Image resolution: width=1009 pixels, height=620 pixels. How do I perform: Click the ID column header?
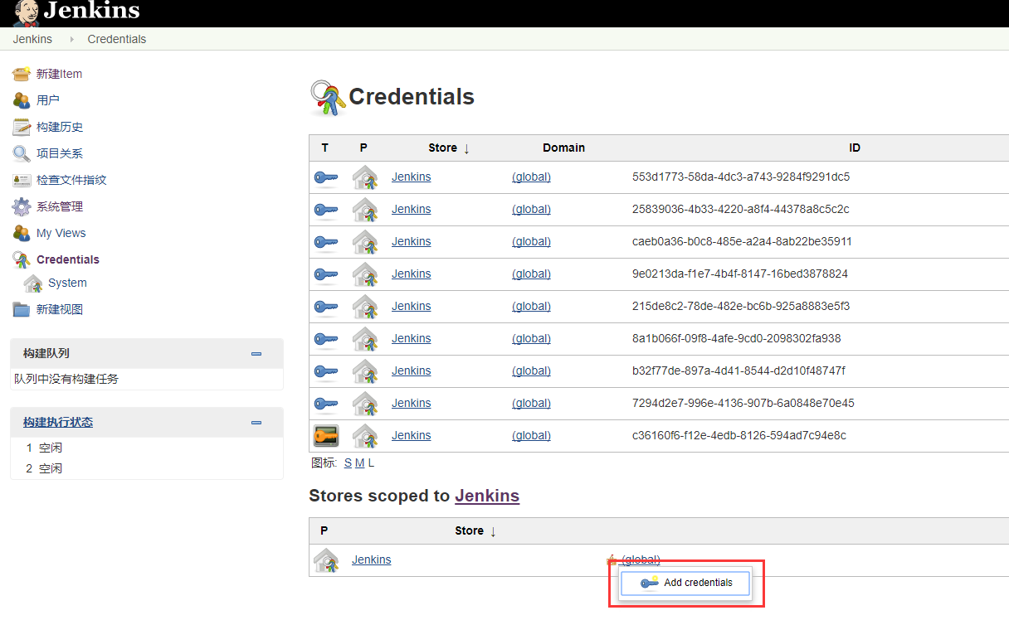855,148
